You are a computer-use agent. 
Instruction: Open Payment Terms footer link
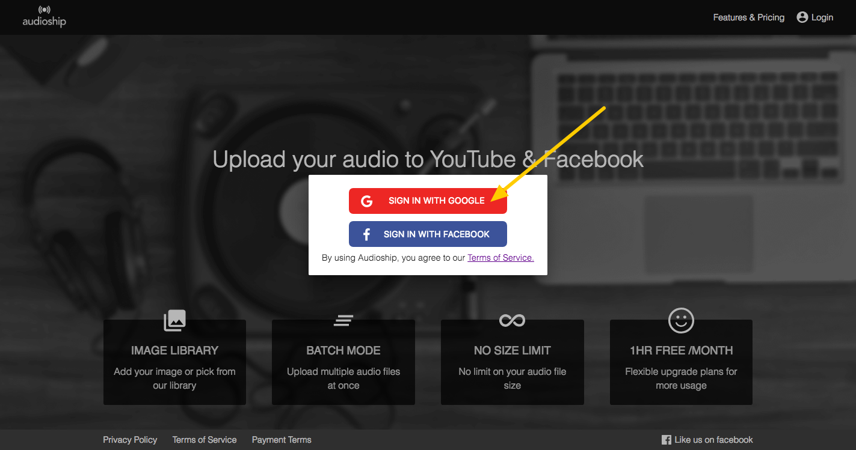point(282,440)
